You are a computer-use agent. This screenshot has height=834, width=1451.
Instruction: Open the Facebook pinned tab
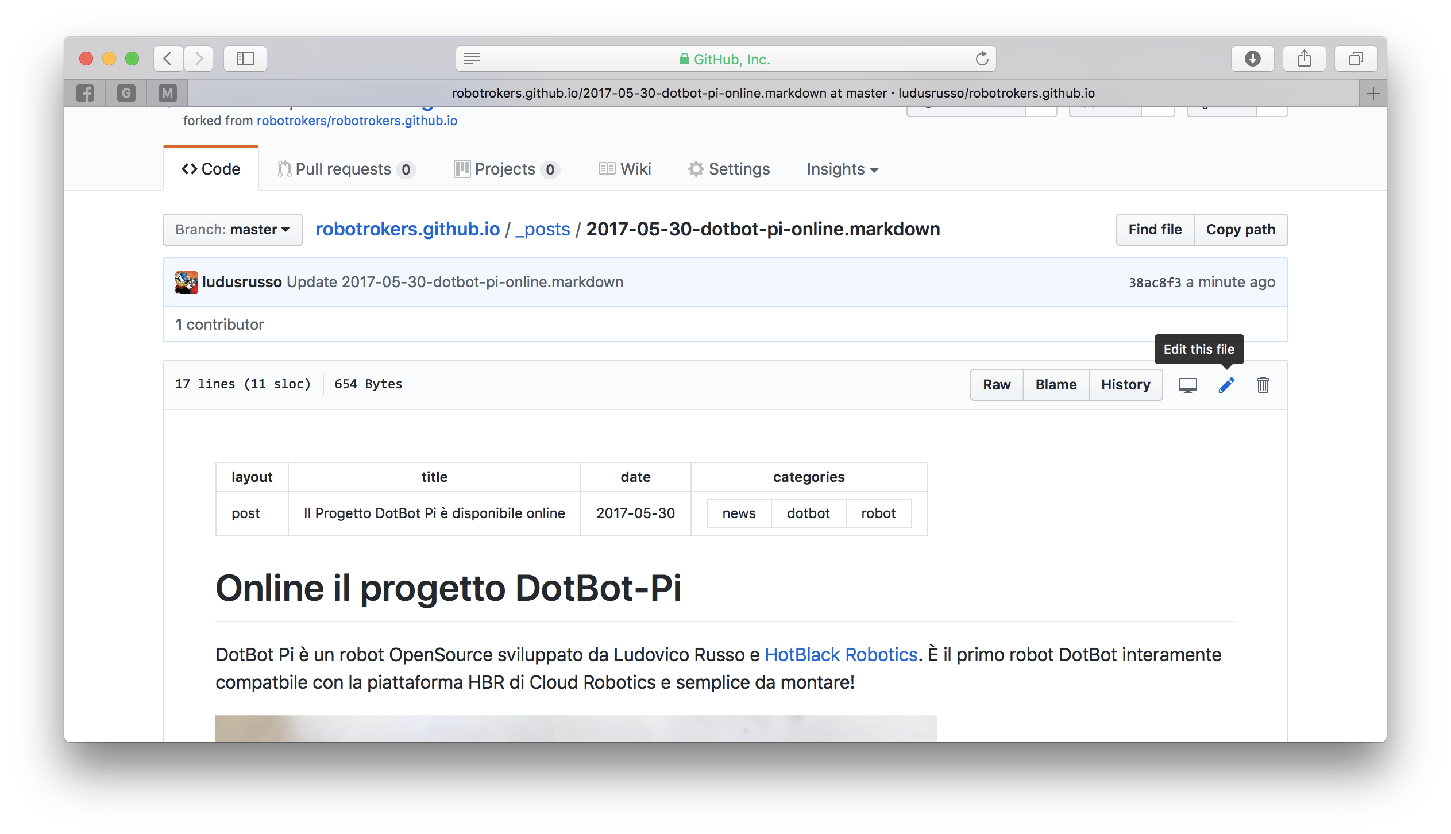click(85, 93)
